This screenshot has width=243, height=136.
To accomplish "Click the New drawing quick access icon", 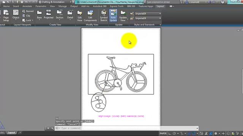I will [x=4, y=2].
